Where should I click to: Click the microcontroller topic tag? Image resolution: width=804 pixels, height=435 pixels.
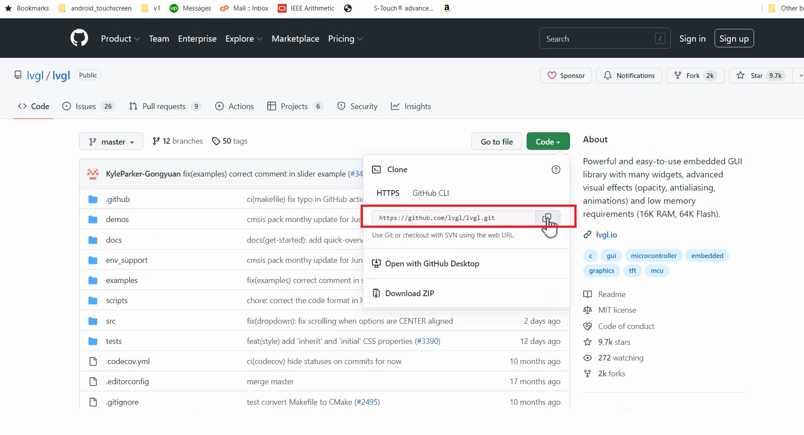click(x=654, y=256)
